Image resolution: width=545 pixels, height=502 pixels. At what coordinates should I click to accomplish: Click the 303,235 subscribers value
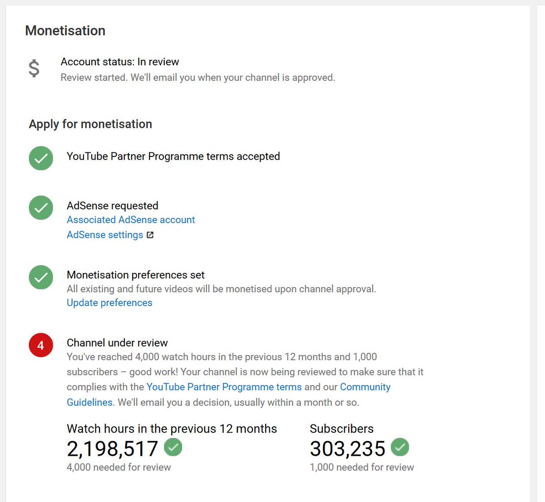[x=347, y=448]
